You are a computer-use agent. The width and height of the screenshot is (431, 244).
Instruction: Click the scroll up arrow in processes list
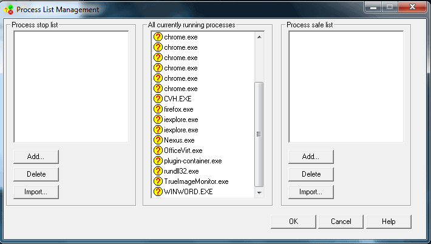tap(259, 37)
